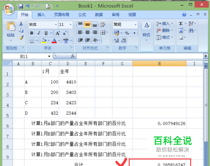Open the 页面布局 tab
Viewport: 210px width, 166px height.
[x=62, y=15]
